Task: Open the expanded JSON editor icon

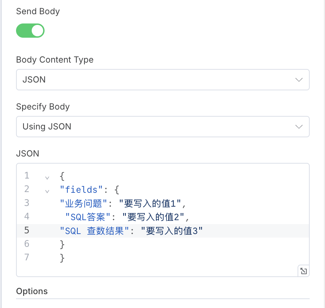Action: (x=303, y=271)
